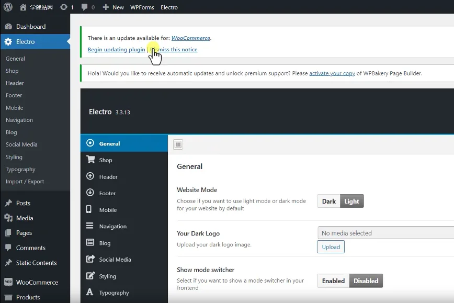454x303 pixels.
Task: Click the Begin updating plugin link
Action: tap(116, 50)
